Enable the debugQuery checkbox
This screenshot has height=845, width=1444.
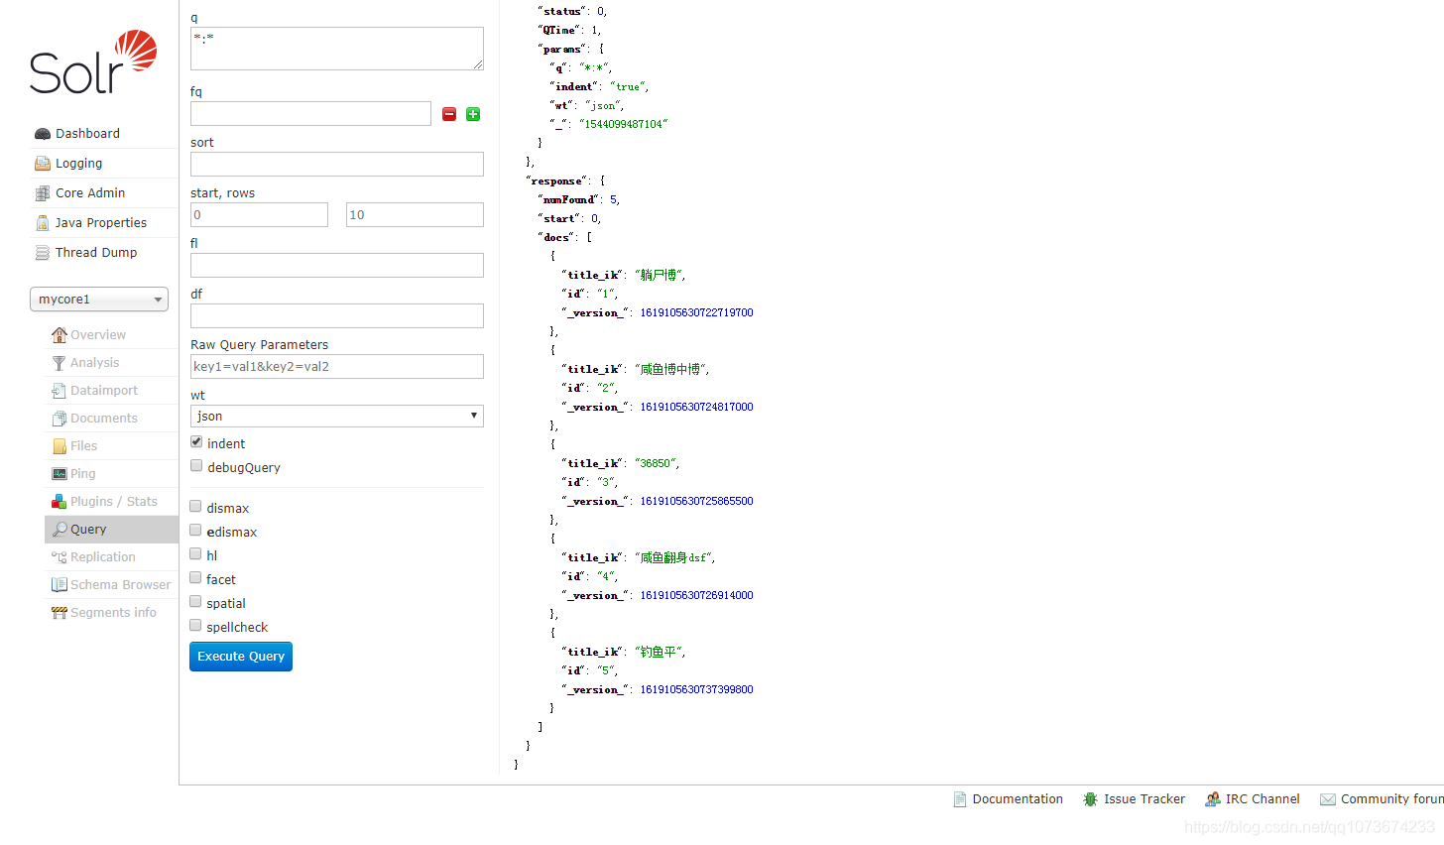click(x=196, y=466)
